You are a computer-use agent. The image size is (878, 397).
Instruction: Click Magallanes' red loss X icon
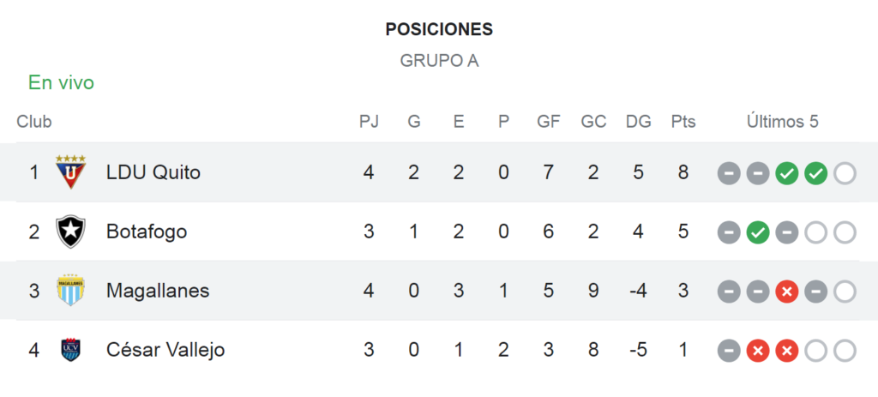click(x=787, y=292)
